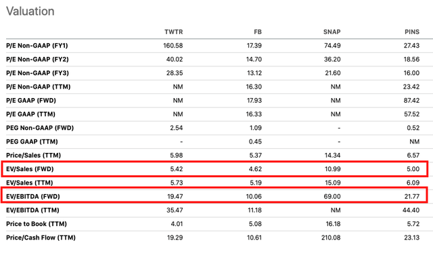The image size is (433, 253).
Task: Select the Price/Sales (TTM) row label
Action: click(33, 155)
